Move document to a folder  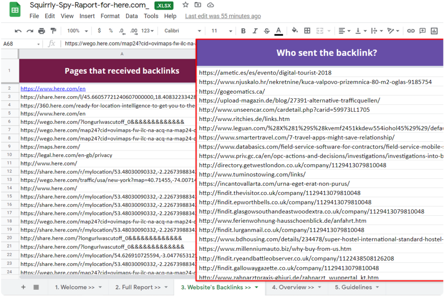[x=198, y=5]
